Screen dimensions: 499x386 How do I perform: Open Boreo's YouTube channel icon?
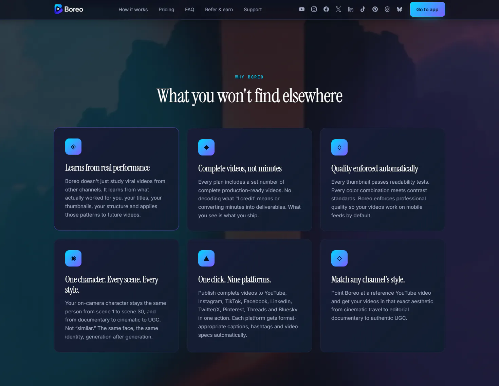[302, 9]
